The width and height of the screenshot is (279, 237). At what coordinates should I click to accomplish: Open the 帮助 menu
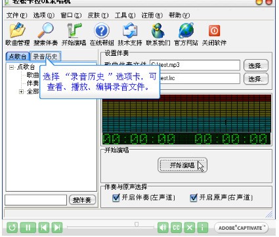coord(179,15)
